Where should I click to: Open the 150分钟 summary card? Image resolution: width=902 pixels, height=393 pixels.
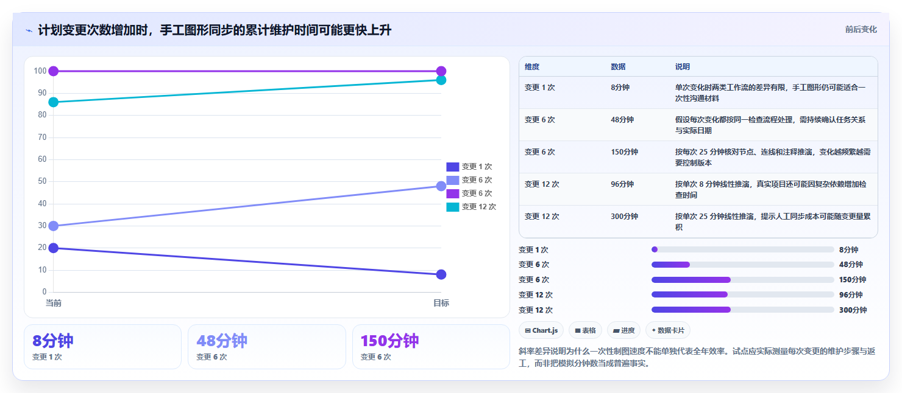[431, 347]
